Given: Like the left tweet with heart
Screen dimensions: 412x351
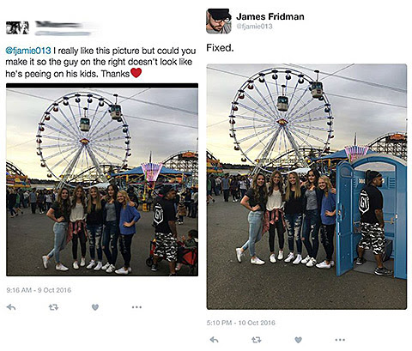Looking at the screenshot, I should click(95, 307).
